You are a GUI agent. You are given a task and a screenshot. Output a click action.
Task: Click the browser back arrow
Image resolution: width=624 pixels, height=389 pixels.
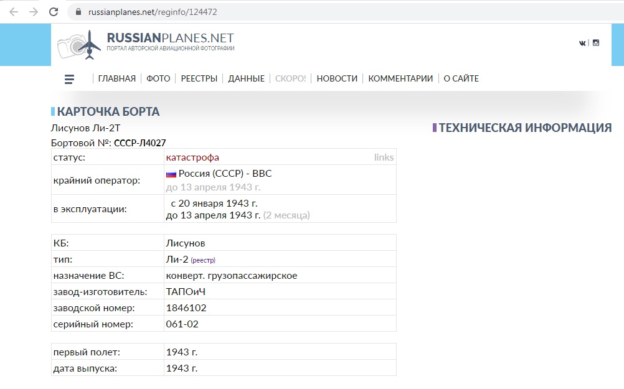click(14, 12)
